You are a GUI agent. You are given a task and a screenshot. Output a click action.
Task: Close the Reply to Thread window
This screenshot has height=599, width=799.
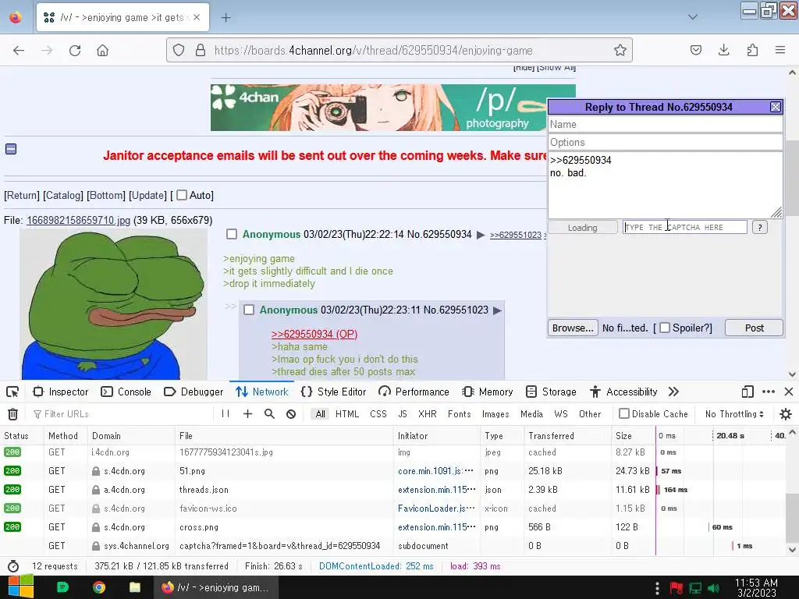[x=776, y=107]
